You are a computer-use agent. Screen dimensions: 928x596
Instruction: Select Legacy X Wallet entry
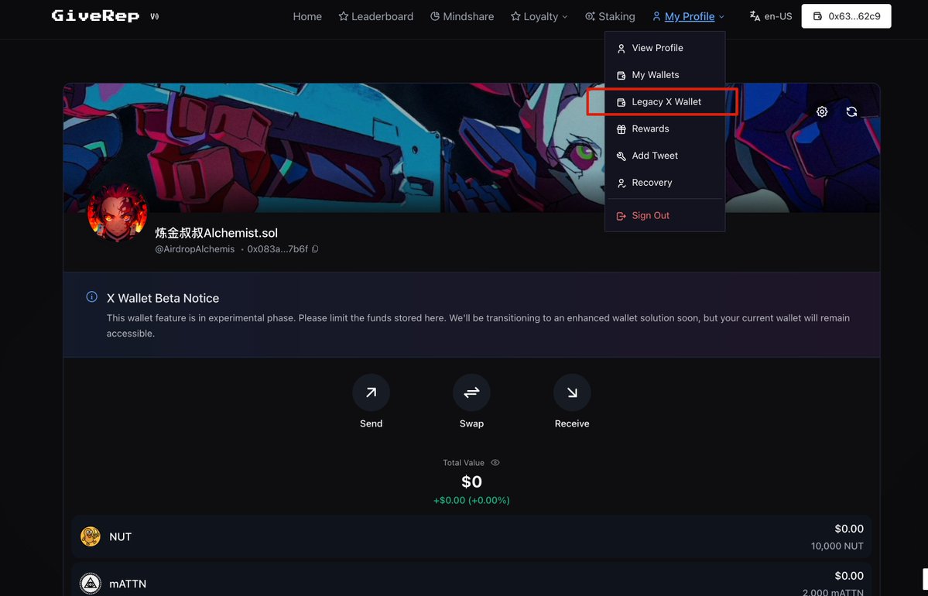(x=665, y=102)
